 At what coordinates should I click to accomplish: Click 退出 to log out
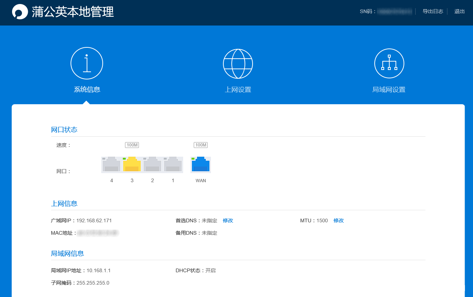[459, 11]
